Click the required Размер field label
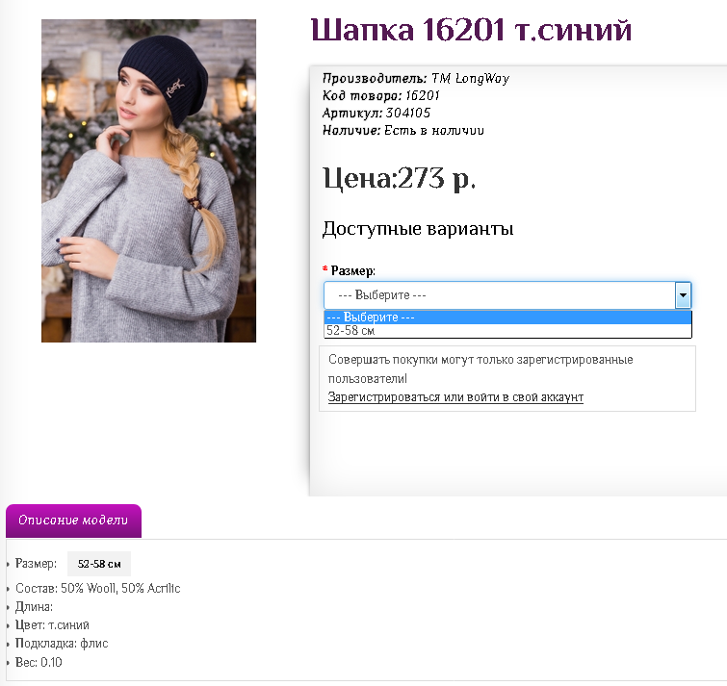The width and height of the screenshot is (727, 686). pos(352,271)
